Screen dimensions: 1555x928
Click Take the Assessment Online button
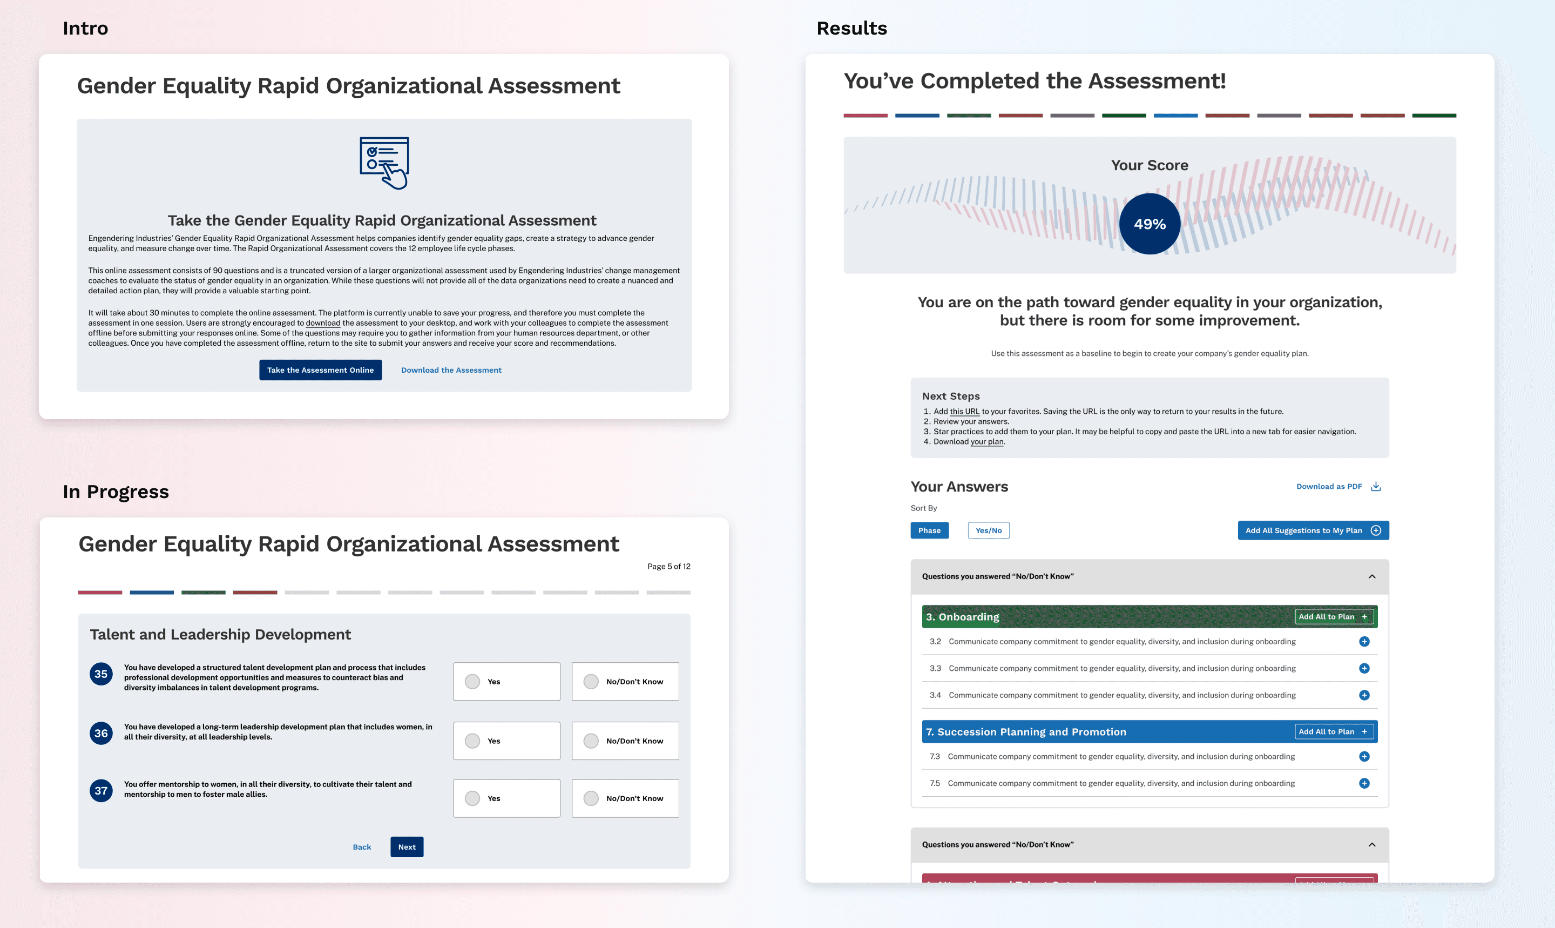tap(320, 370)
